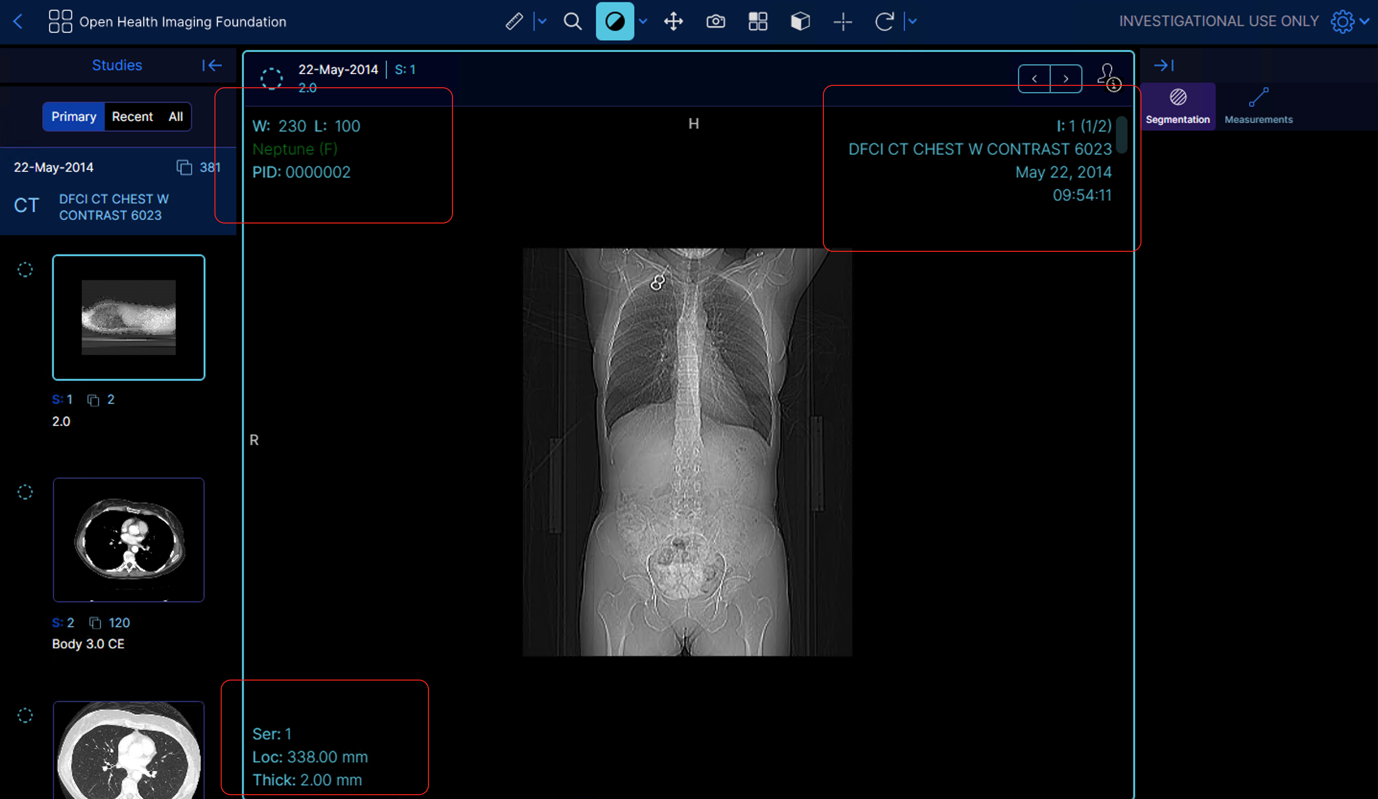Screen dimensions: 1378x799
Task: Open the Body 3.0 CE series thumbnail
Action: point(129,540)
